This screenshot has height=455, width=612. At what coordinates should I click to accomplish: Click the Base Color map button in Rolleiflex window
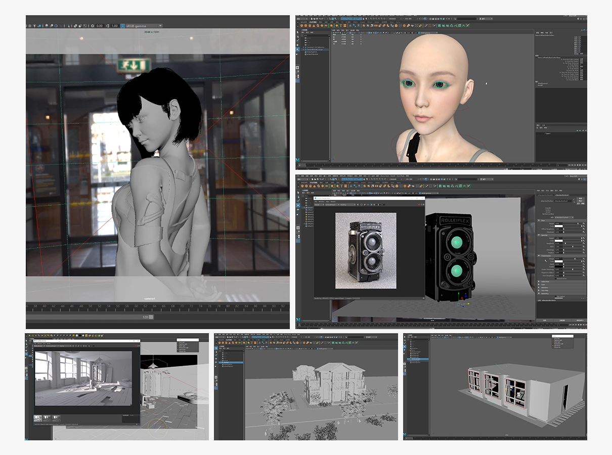point(584,226)
